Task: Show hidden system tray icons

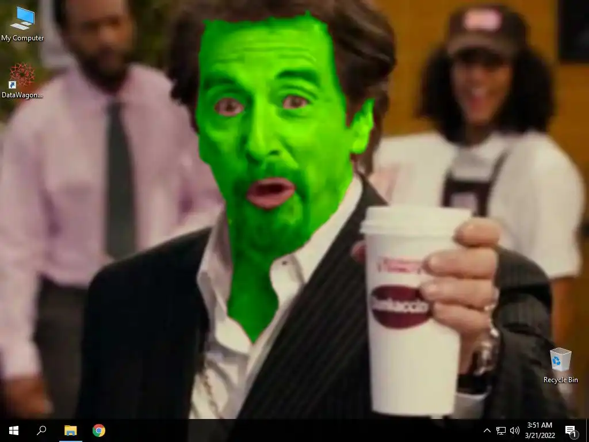Action: tap(487, 430)
